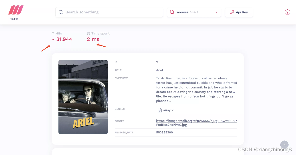Click the 31,944 count beside movies
This screenshot has height=155, width=296.
[x=194, y=13]
